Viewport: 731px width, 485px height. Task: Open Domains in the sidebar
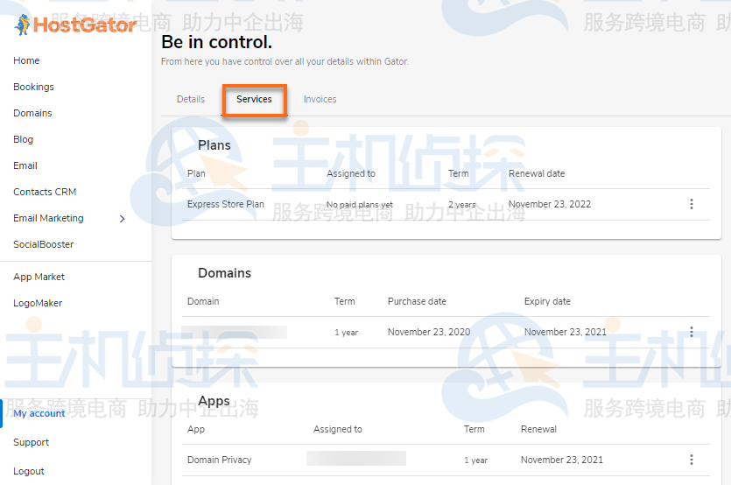pyautogui.click(x=32, y=113)
